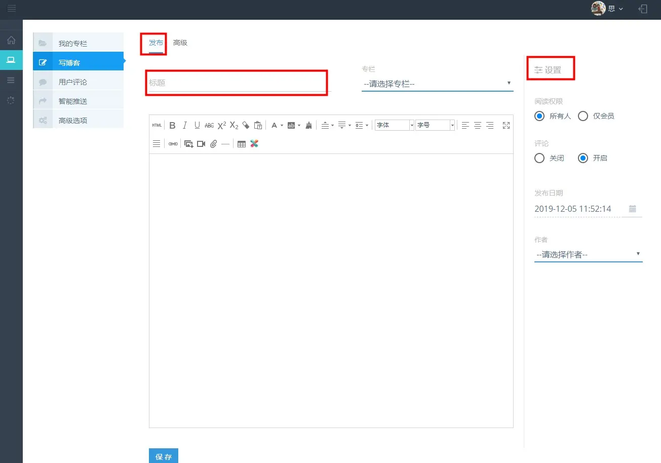661x463 pixels.
Task: Open HTML source view
Action: (x=157, y=125)
